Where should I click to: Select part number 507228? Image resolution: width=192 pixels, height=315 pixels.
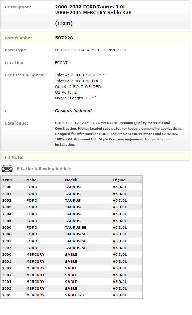[x=64, y=38]
